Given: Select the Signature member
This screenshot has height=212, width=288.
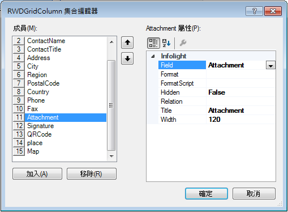Looking at the screenshot, I should tap(59, 126).
